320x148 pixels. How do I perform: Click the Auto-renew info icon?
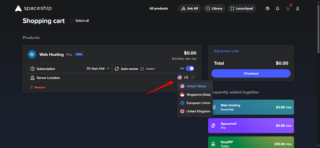(x=142, y=69)
